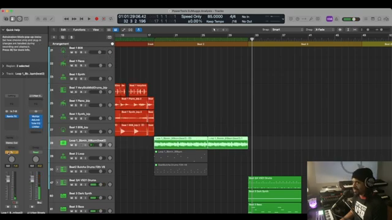Toggle the Inspector panel button
Screen dimensions: 392x220
13,19
